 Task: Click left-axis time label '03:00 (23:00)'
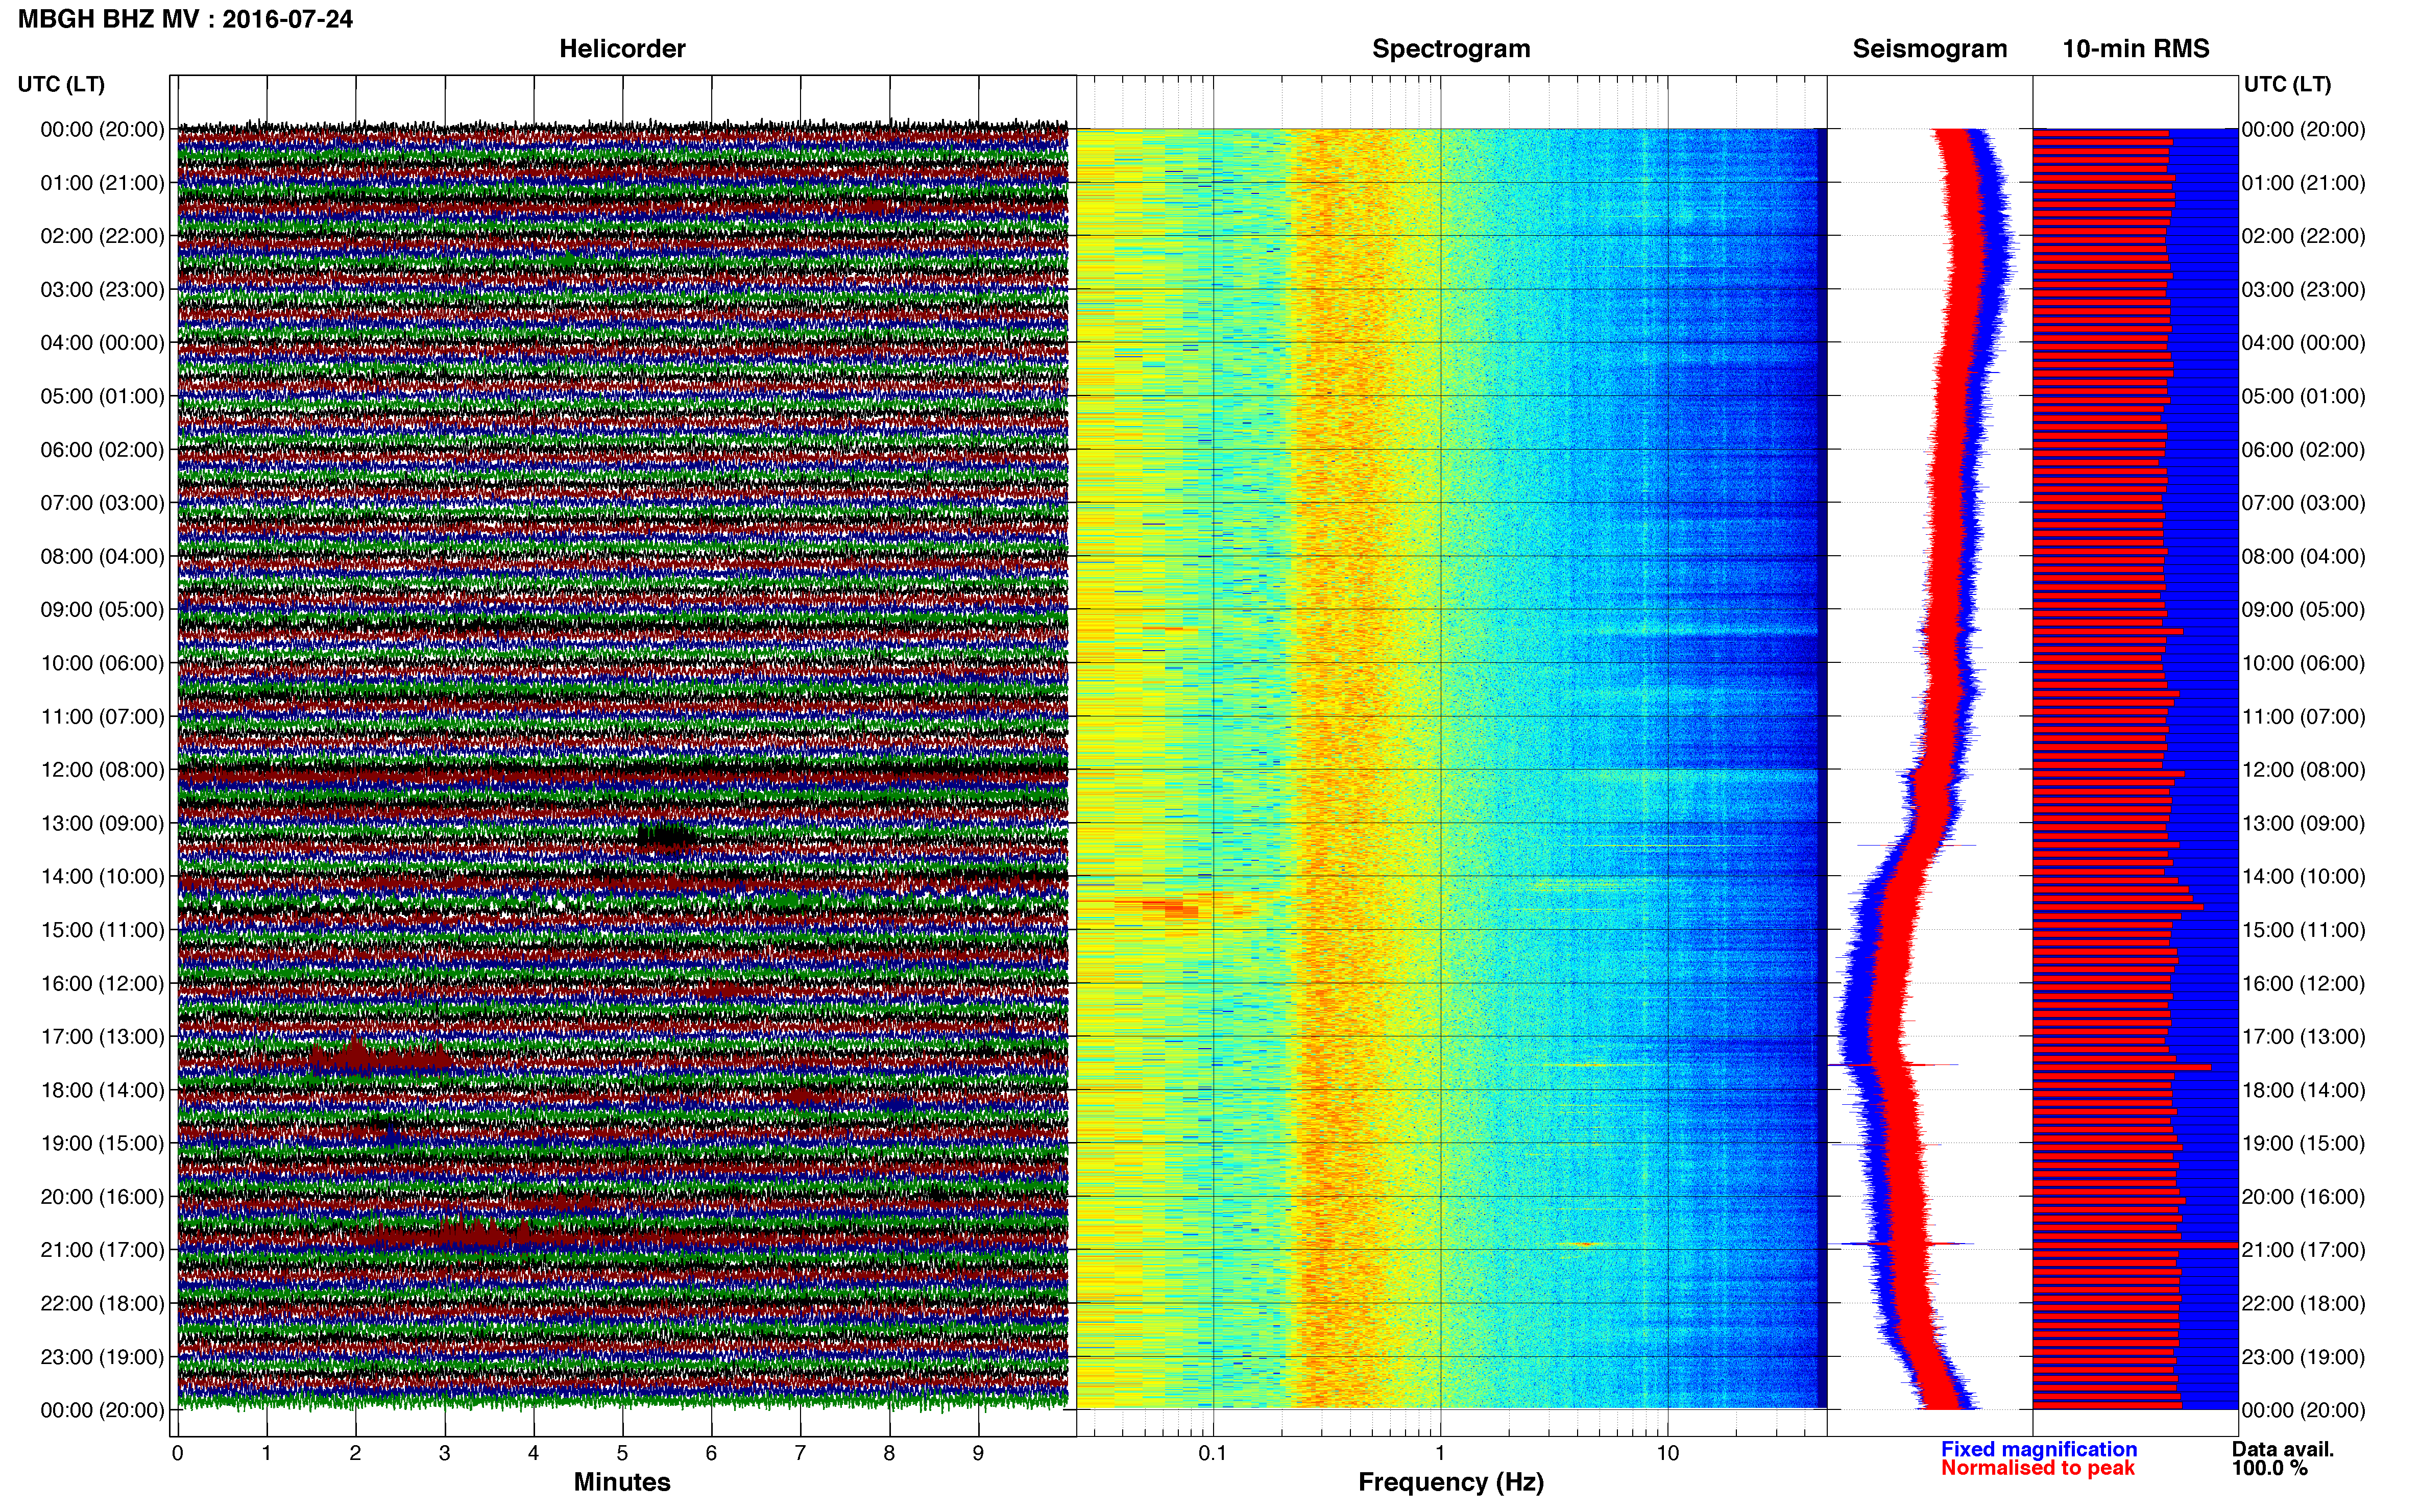[x=102, y=290]
